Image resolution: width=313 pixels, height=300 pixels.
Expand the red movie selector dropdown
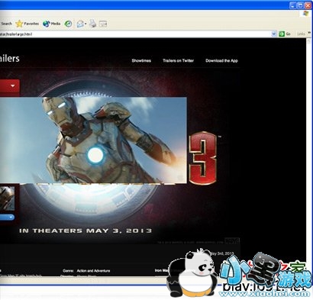click(10, 86)
